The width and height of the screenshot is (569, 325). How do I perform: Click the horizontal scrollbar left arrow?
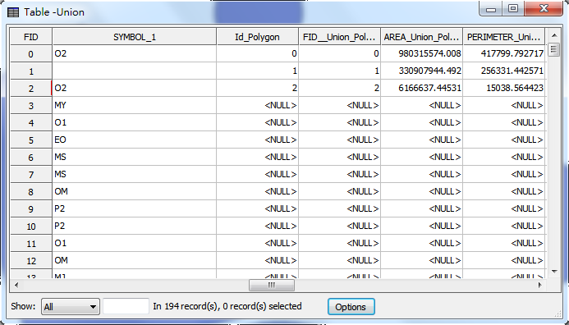coord(16,285)
